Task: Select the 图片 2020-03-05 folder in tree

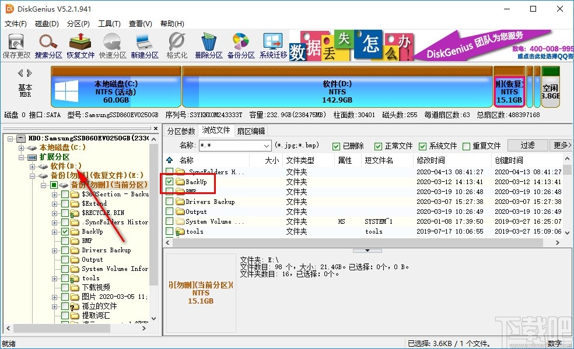Action: pos(114,297)
